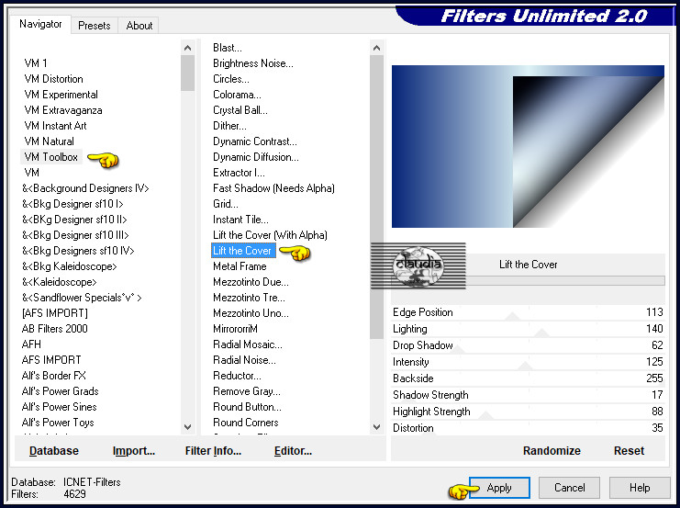Click up arrow of category list scrollbar
This screenshot has width=680, height=508.
coord(188,48)
